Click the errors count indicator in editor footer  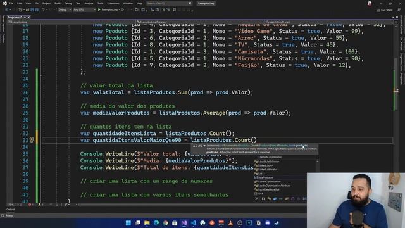pyautogui.click(x=30, y=205)
